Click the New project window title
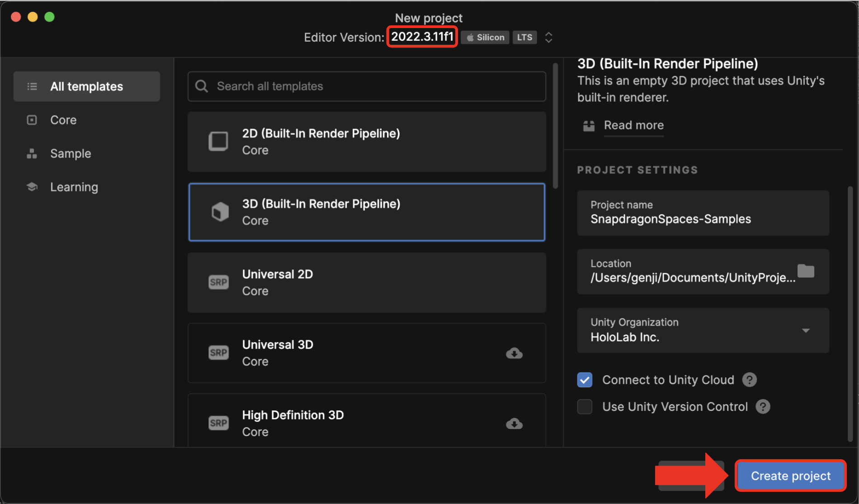Image resolution: width=859 pixels, height=504 pixels. pyautogui.click(x=429, y=18)
